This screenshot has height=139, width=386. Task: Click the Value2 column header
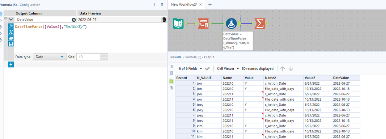[x=318, y=77]
